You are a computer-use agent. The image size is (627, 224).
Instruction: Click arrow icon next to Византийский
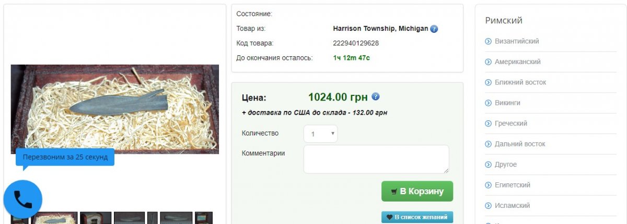[x=488, y=41]
